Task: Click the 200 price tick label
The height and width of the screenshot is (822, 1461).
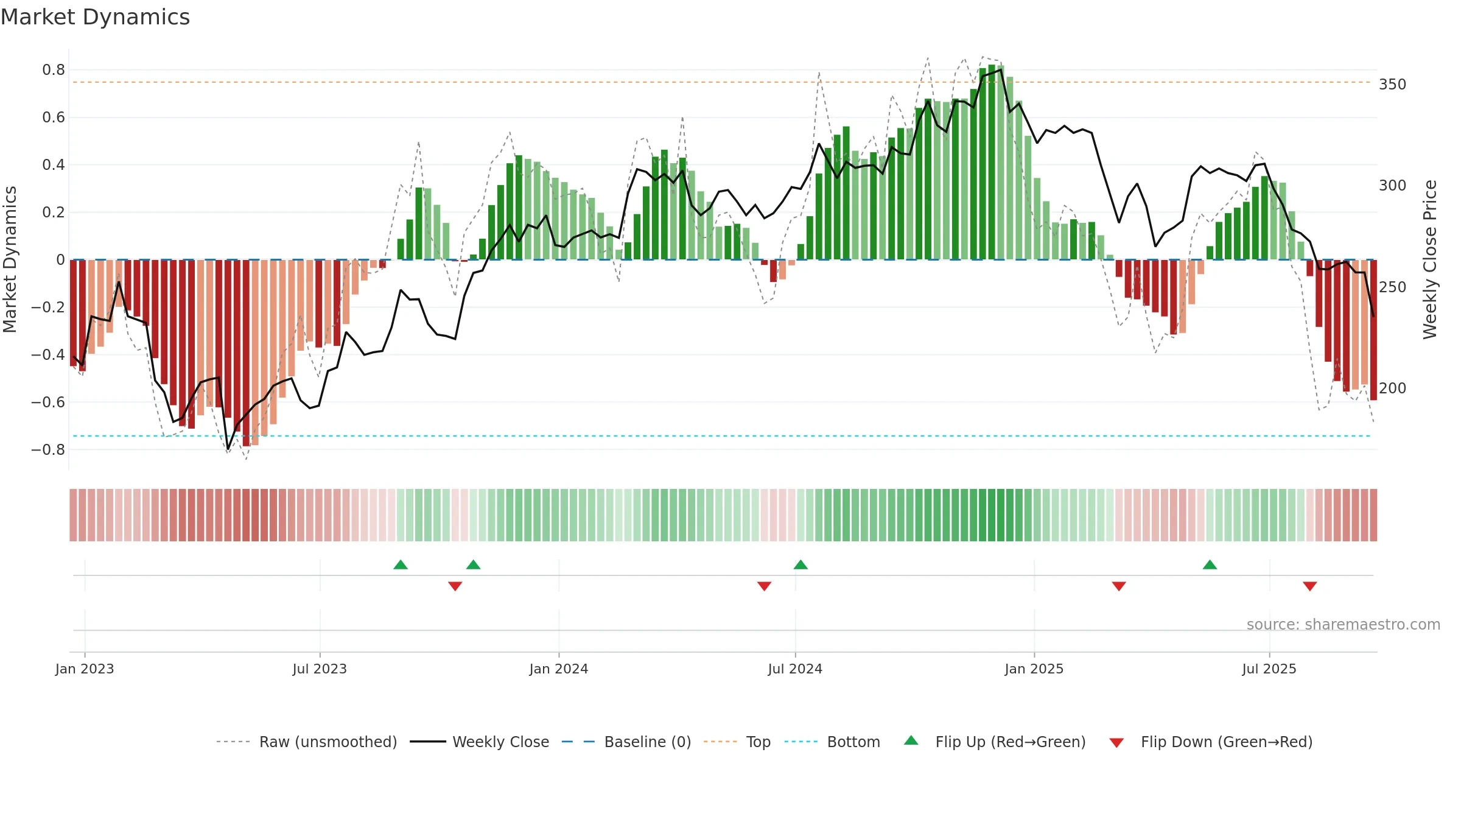Action: (x=1392, y=388)
